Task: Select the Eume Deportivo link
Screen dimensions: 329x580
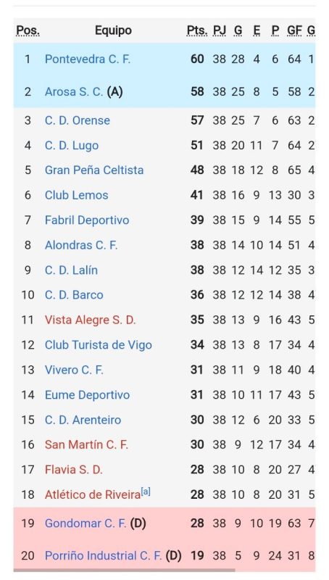Action: click(87, 395)
